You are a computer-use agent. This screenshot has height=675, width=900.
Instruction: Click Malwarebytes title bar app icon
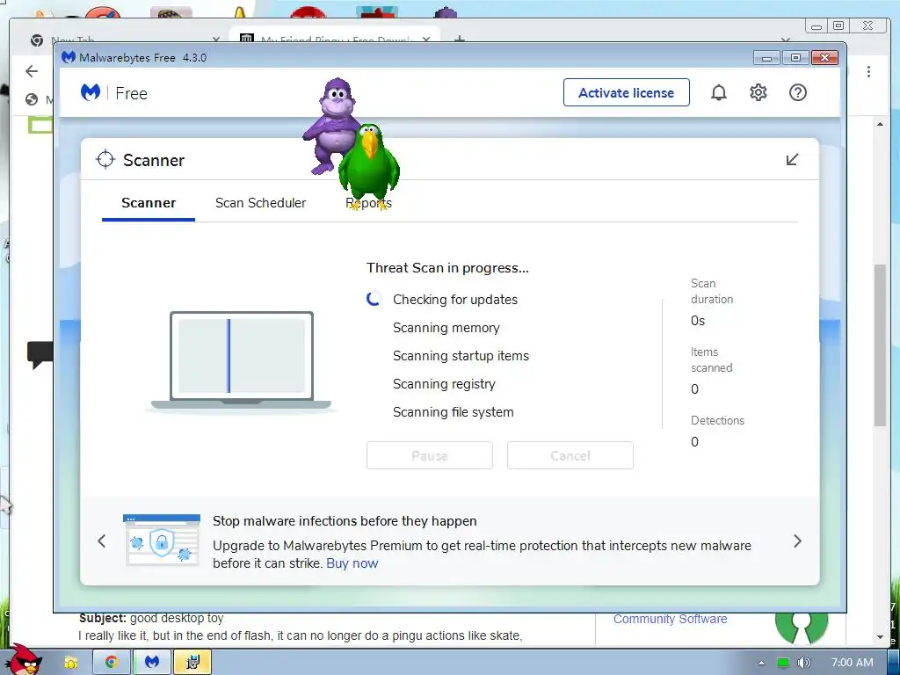pos(69,57)
